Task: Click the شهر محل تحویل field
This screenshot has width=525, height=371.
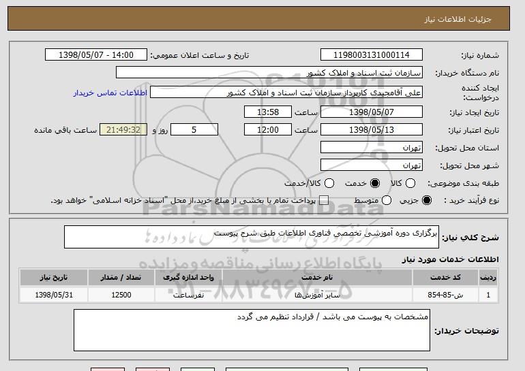Action: tap(372, 165)
